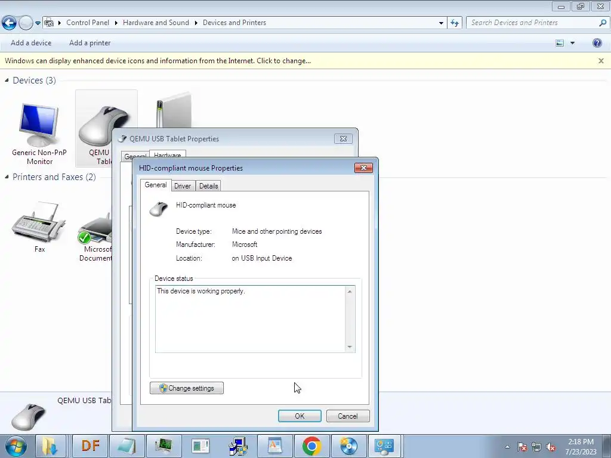611x458 pixels.
Task: Open the view options dropdown arrow
Action: click(x=572, y=43)
